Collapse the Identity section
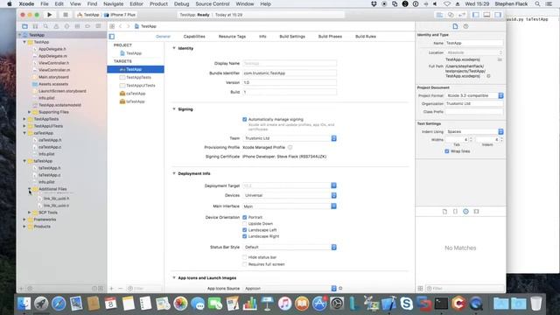Screen dimensions: 560x315 click(x=174, y=48)
